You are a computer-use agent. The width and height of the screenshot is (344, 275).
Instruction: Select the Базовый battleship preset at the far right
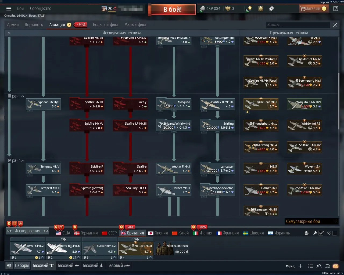119,266
